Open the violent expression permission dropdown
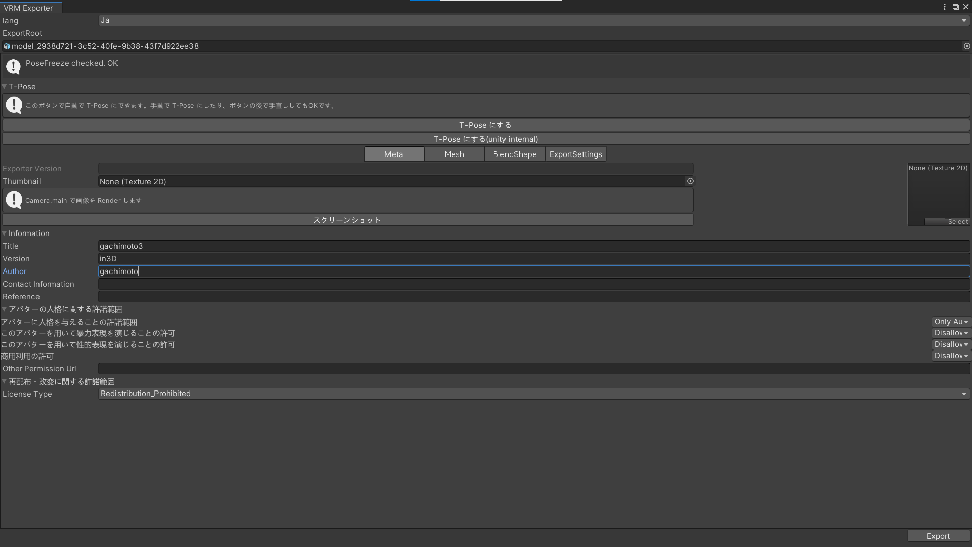This screenshot has height=547, width=972. click(951, 333)
